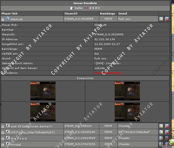The image size is (174, 148).
Task: Click the Counter-Strike icon next to Wanted
Action: pyautogui.click(x=8, y=138)
